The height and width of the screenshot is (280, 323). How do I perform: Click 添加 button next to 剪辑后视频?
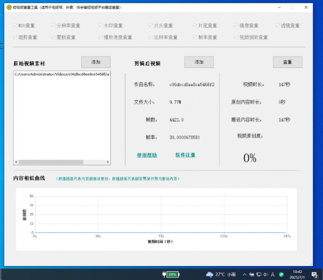(x=199, y=62)
